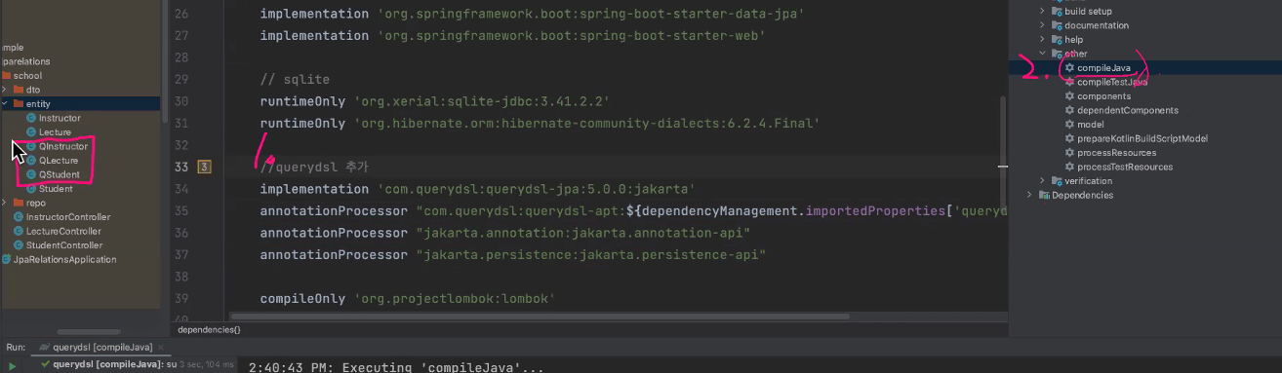Click the compileTestJava gear icon
The image size is (1282, 373).
coord(1070,82)
